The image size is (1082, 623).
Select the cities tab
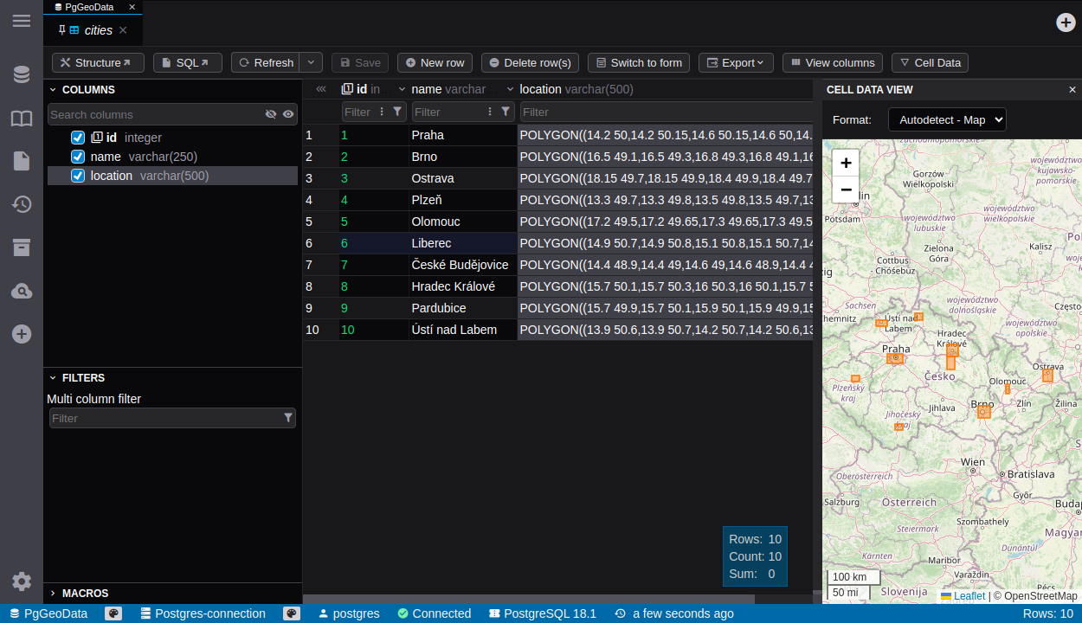(x=98, y=30)
